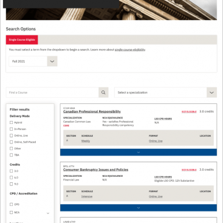This screenshot has height=223, width=223.
Task: Check the CPD accreditation checkbox
Action: coord(11,204)
